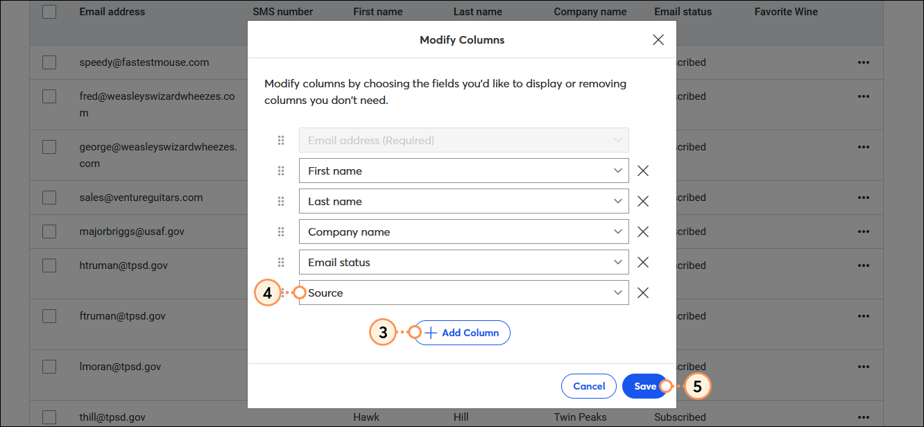This screenshot has width=924, height=427.
Task: Expand the "Company name" dropdown
Action: click(617, 232)
